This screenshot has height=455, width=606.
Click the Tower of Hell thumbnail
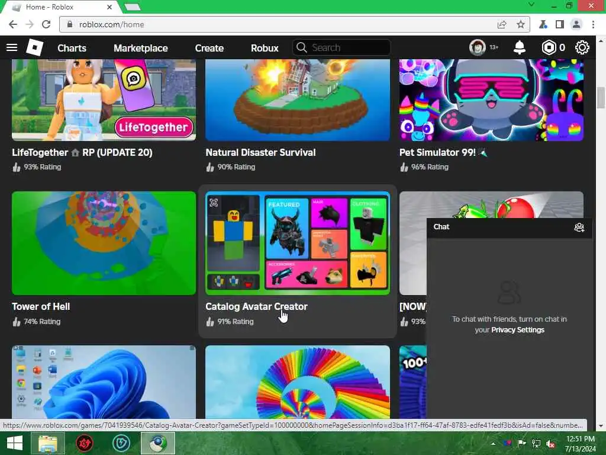104,243
